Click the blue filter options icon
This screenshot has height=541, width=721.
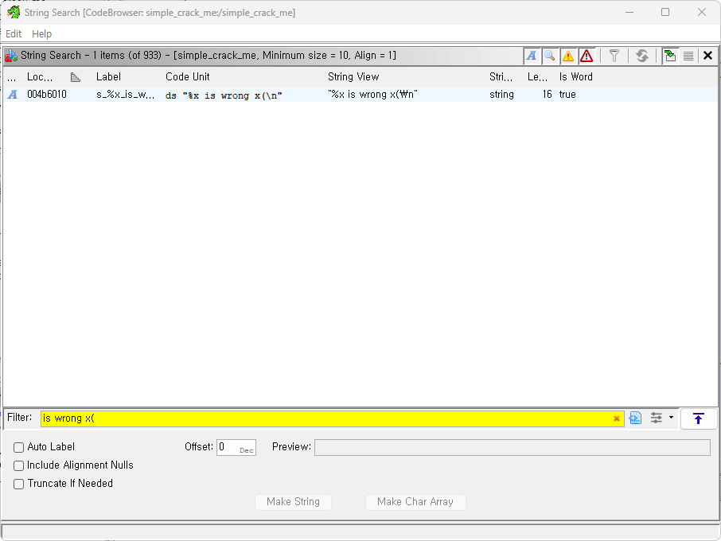tap(635, 418)
